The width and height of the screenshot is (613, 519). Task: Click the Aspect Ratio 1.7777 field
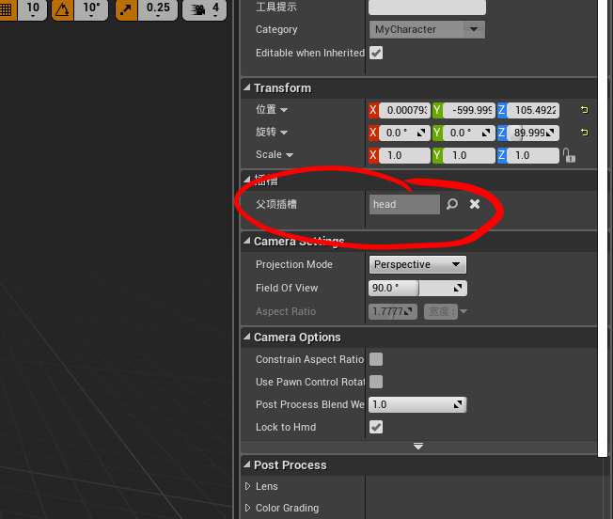pos(393,311)
